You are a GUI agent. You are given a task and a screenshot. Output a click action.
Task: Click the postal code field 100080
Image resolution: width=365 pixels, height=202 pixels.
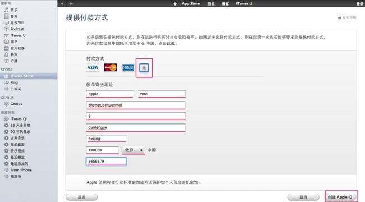pos(102,150)
